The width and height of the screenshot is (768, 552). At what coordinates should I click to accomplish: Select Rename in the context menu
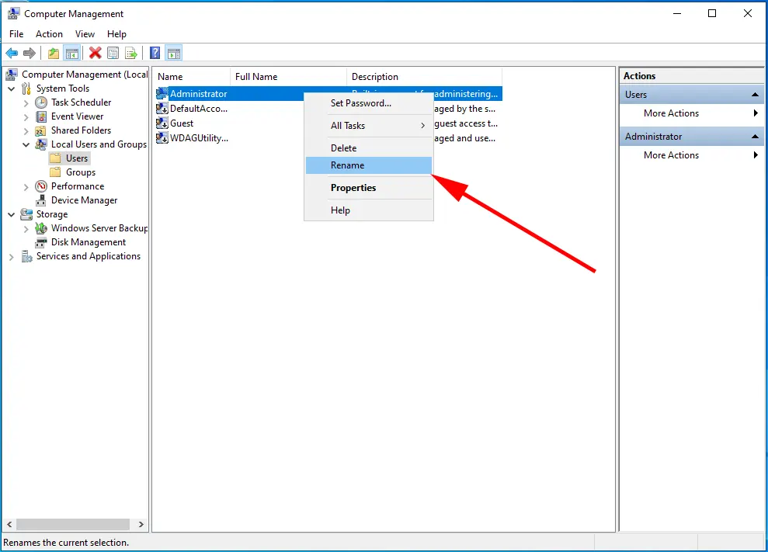(x=369, y=165)
